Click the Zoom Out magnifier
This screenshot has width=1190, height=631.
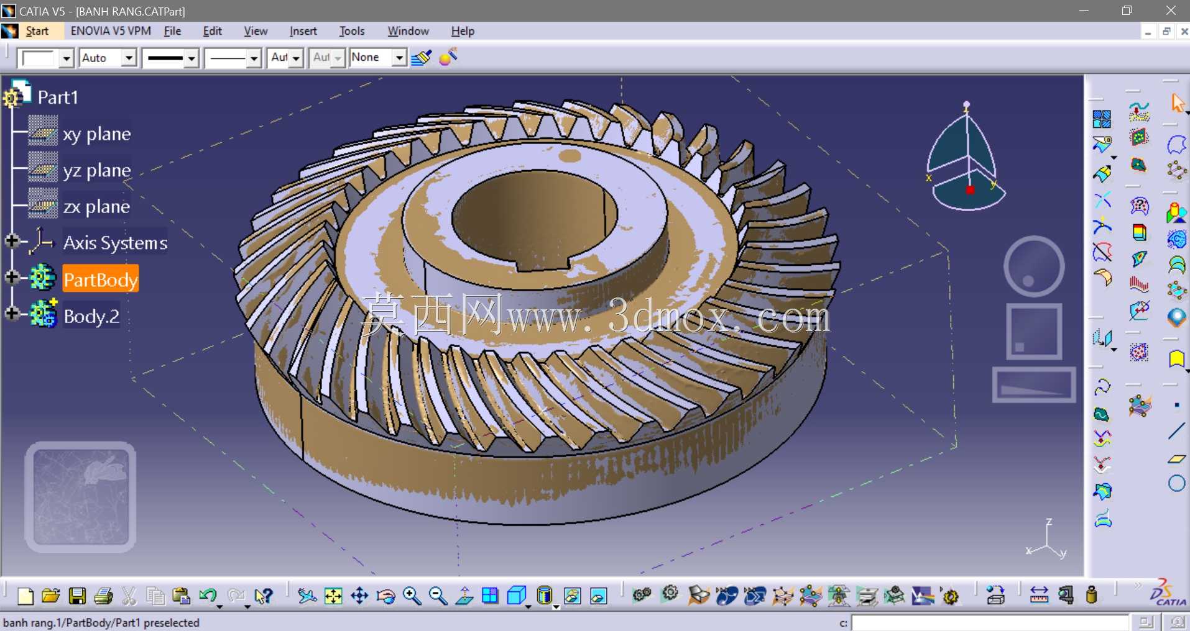(438, 596)
